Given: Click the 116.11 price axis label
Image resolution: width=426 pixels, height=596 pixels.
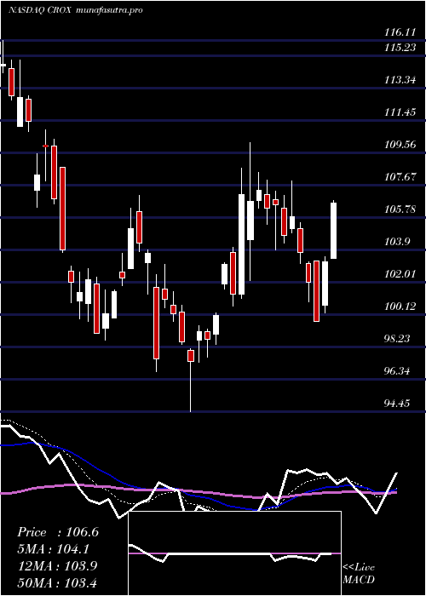Looking at the screenshot, I should pos(400,32).
